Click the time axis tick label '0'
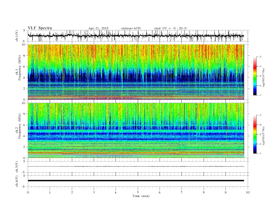Screen dimensions: 279x216 (x=28, y=192)
